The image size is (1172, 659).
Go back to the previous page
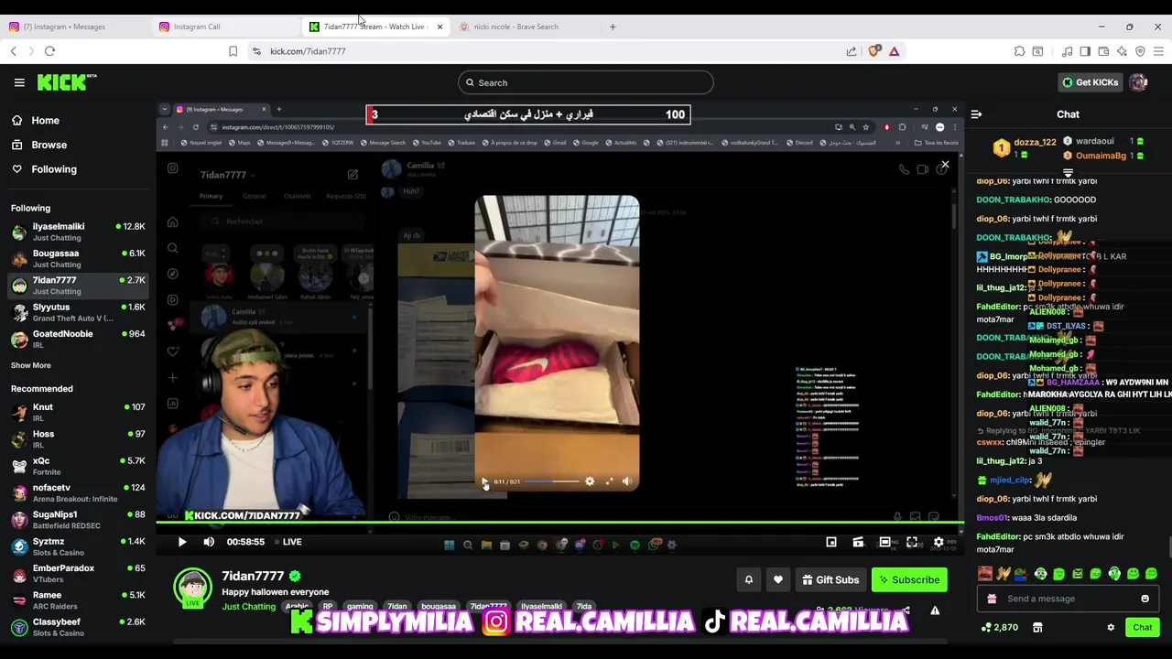coord(14,51)
